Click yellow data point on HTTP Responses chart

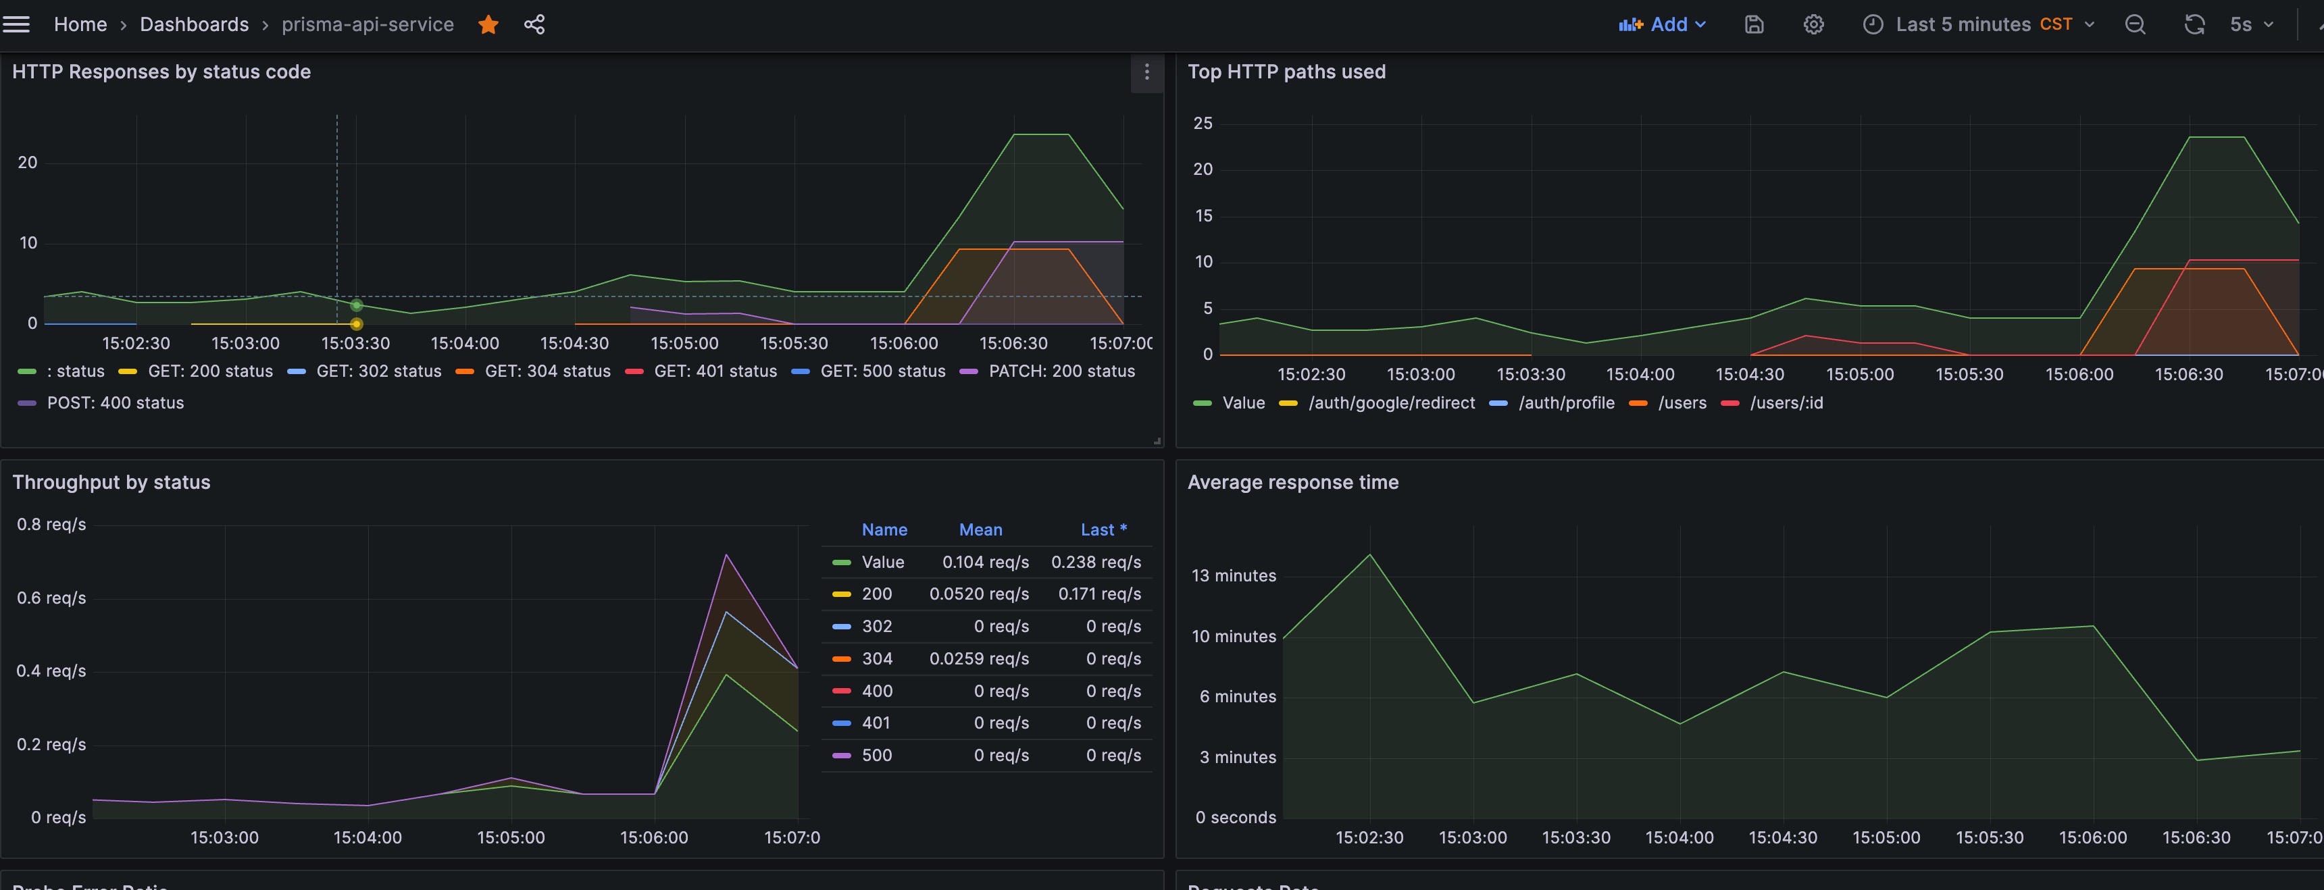point(356,323)
